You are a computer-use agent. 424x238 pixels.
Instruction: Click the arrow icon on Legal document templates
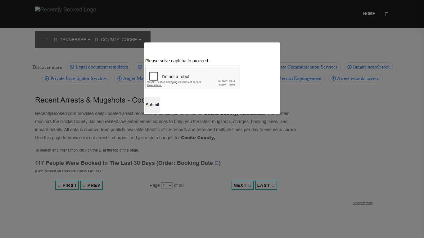pyautogui.click(x=72, y=67)
